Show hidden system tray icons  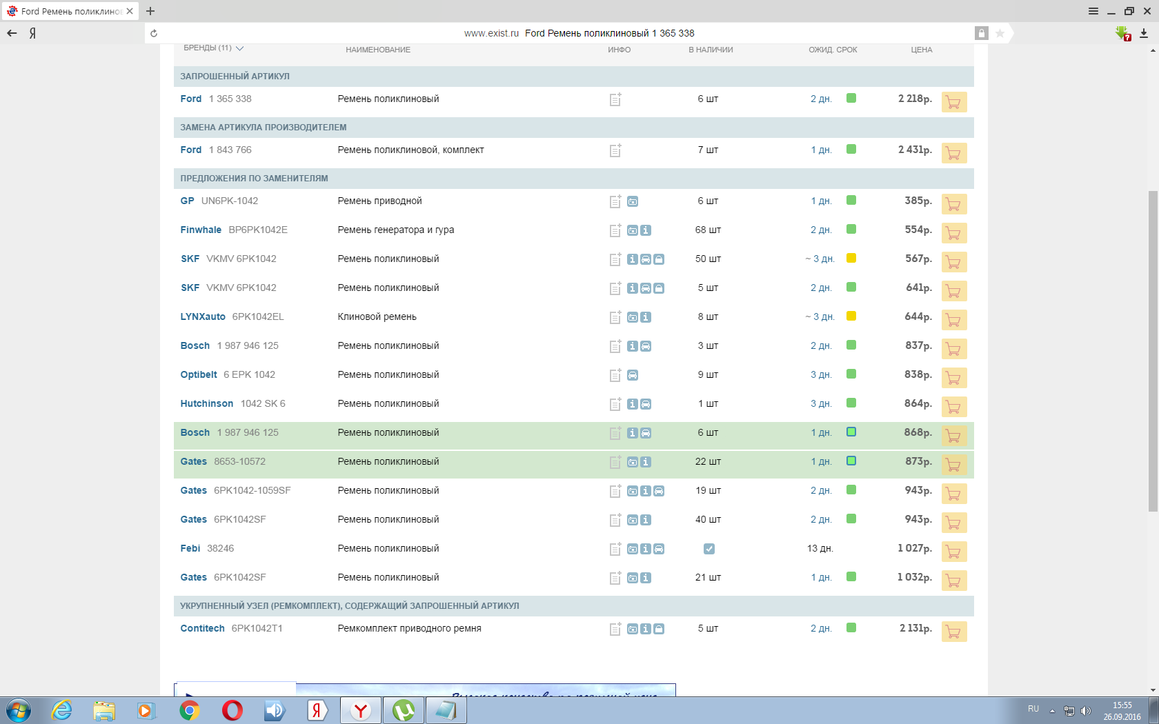point(1052,710)
